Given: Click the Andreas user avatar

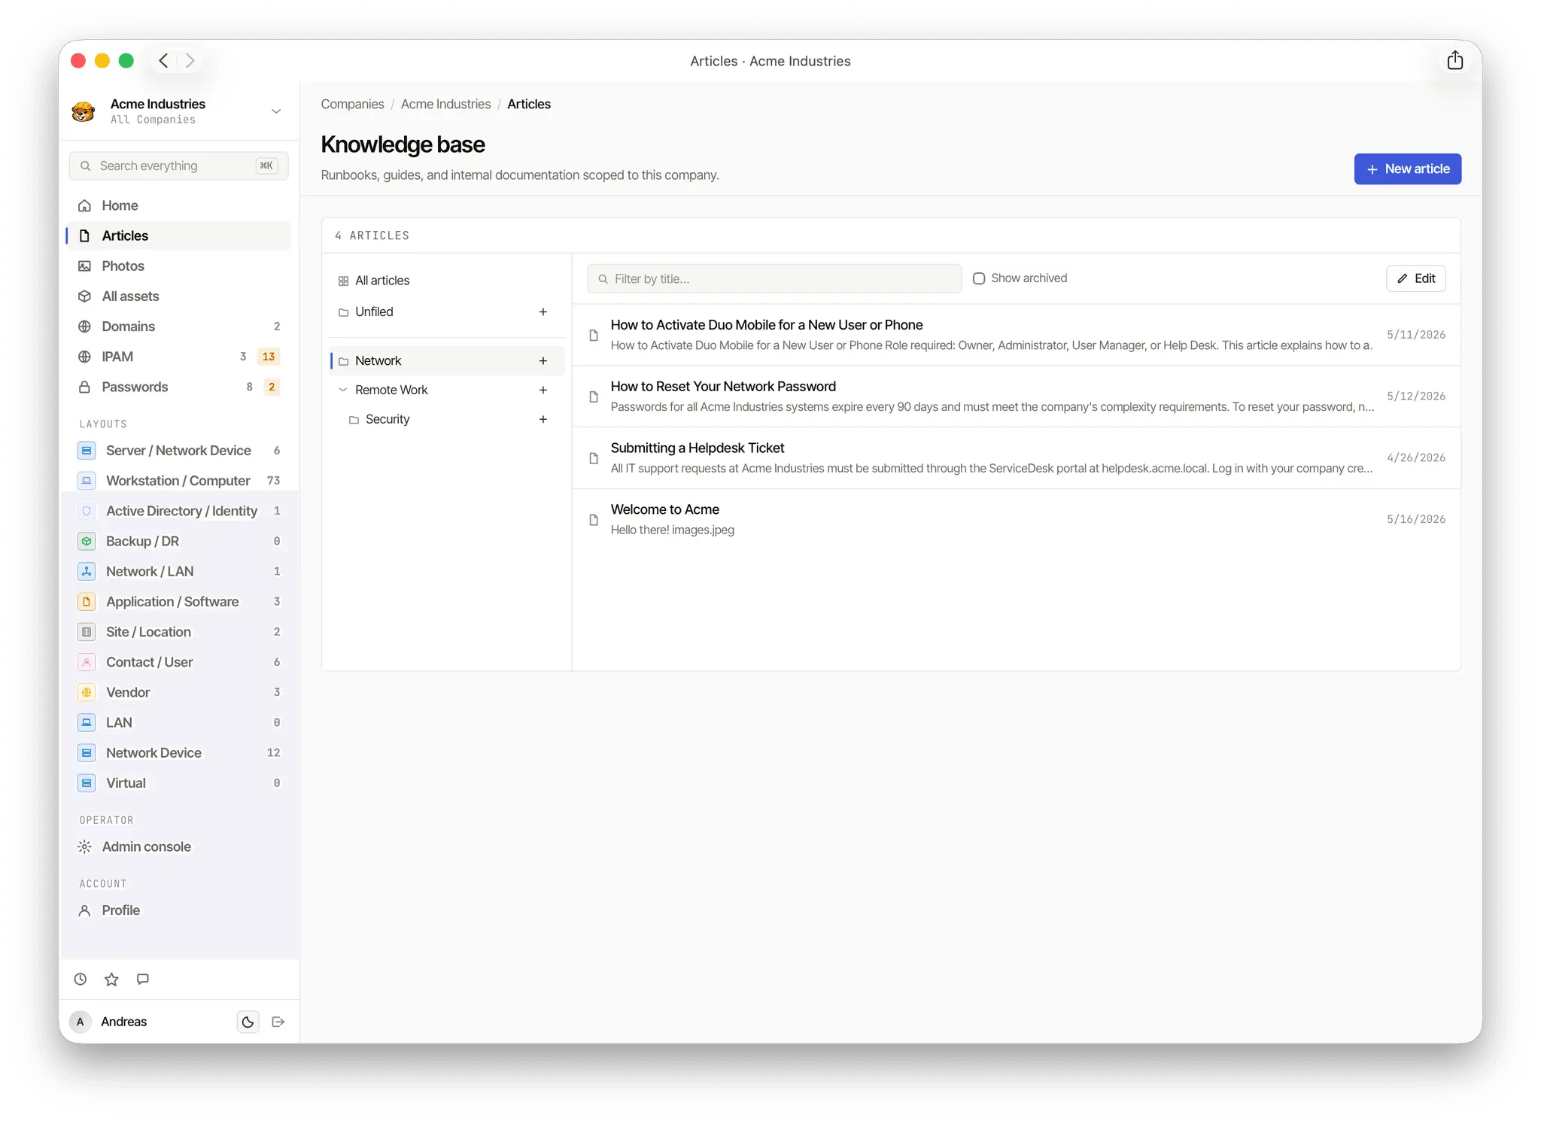Looking at the screenshot, I should coord(81,1022).
